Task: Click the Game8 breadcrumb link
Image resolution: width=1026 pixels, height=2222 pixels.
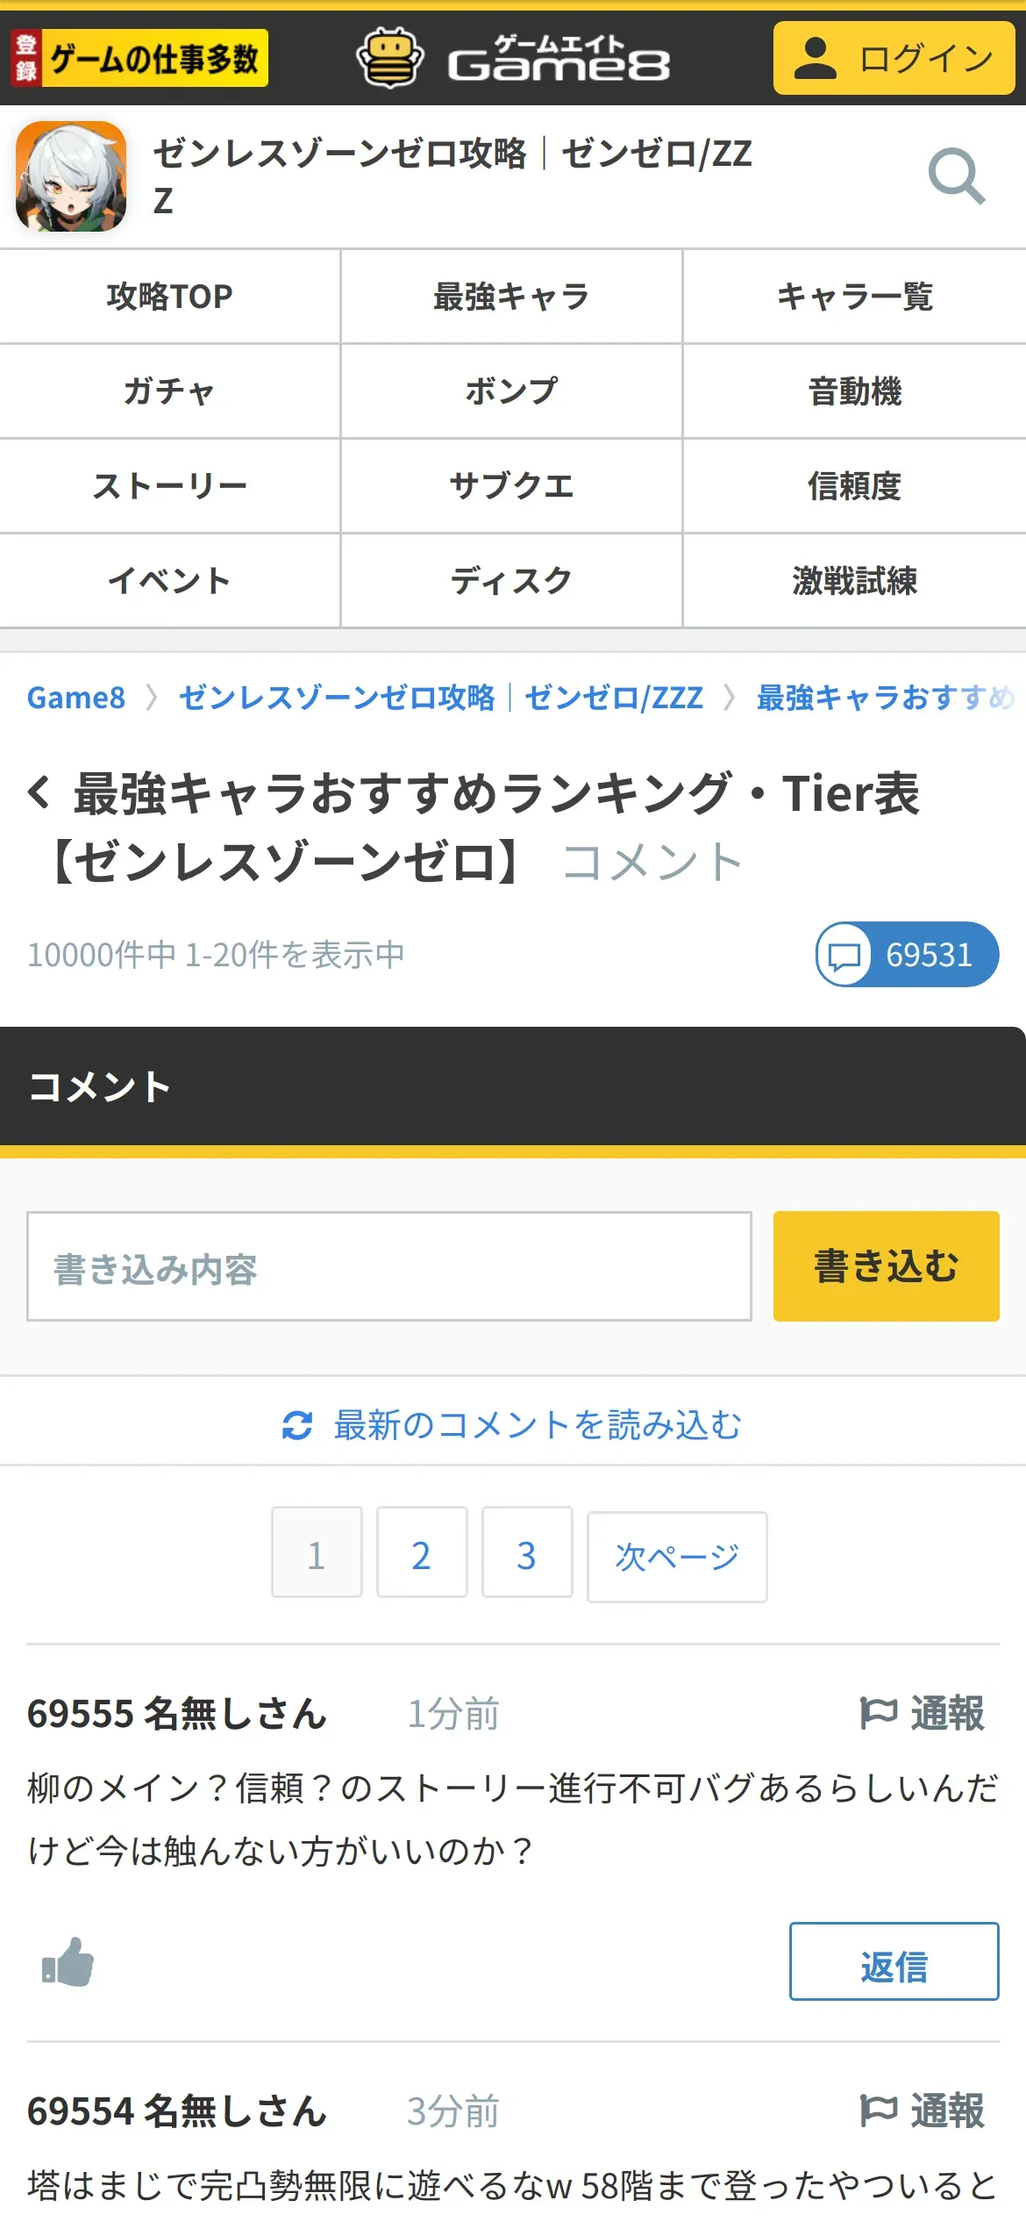Action: pos(76,698)
